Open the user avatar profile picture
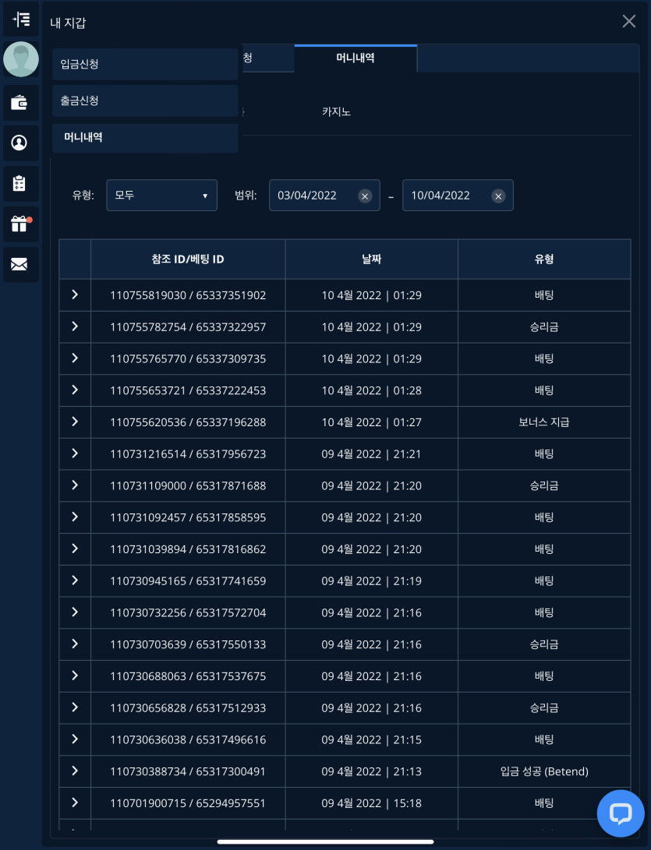 click(21, 59)
